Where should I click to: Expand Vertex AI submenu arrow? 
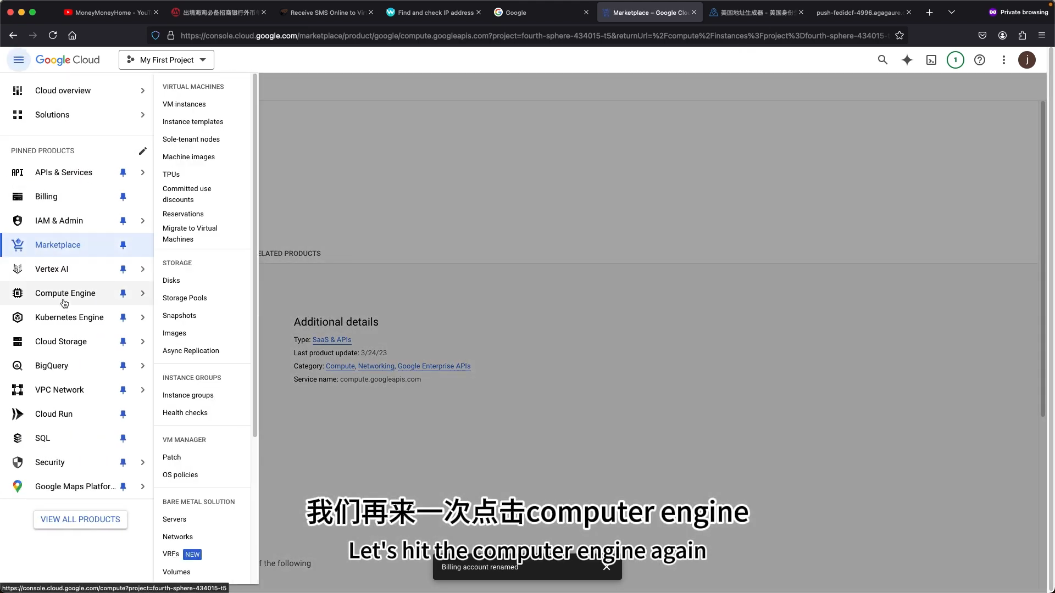[x=142, y=269]
